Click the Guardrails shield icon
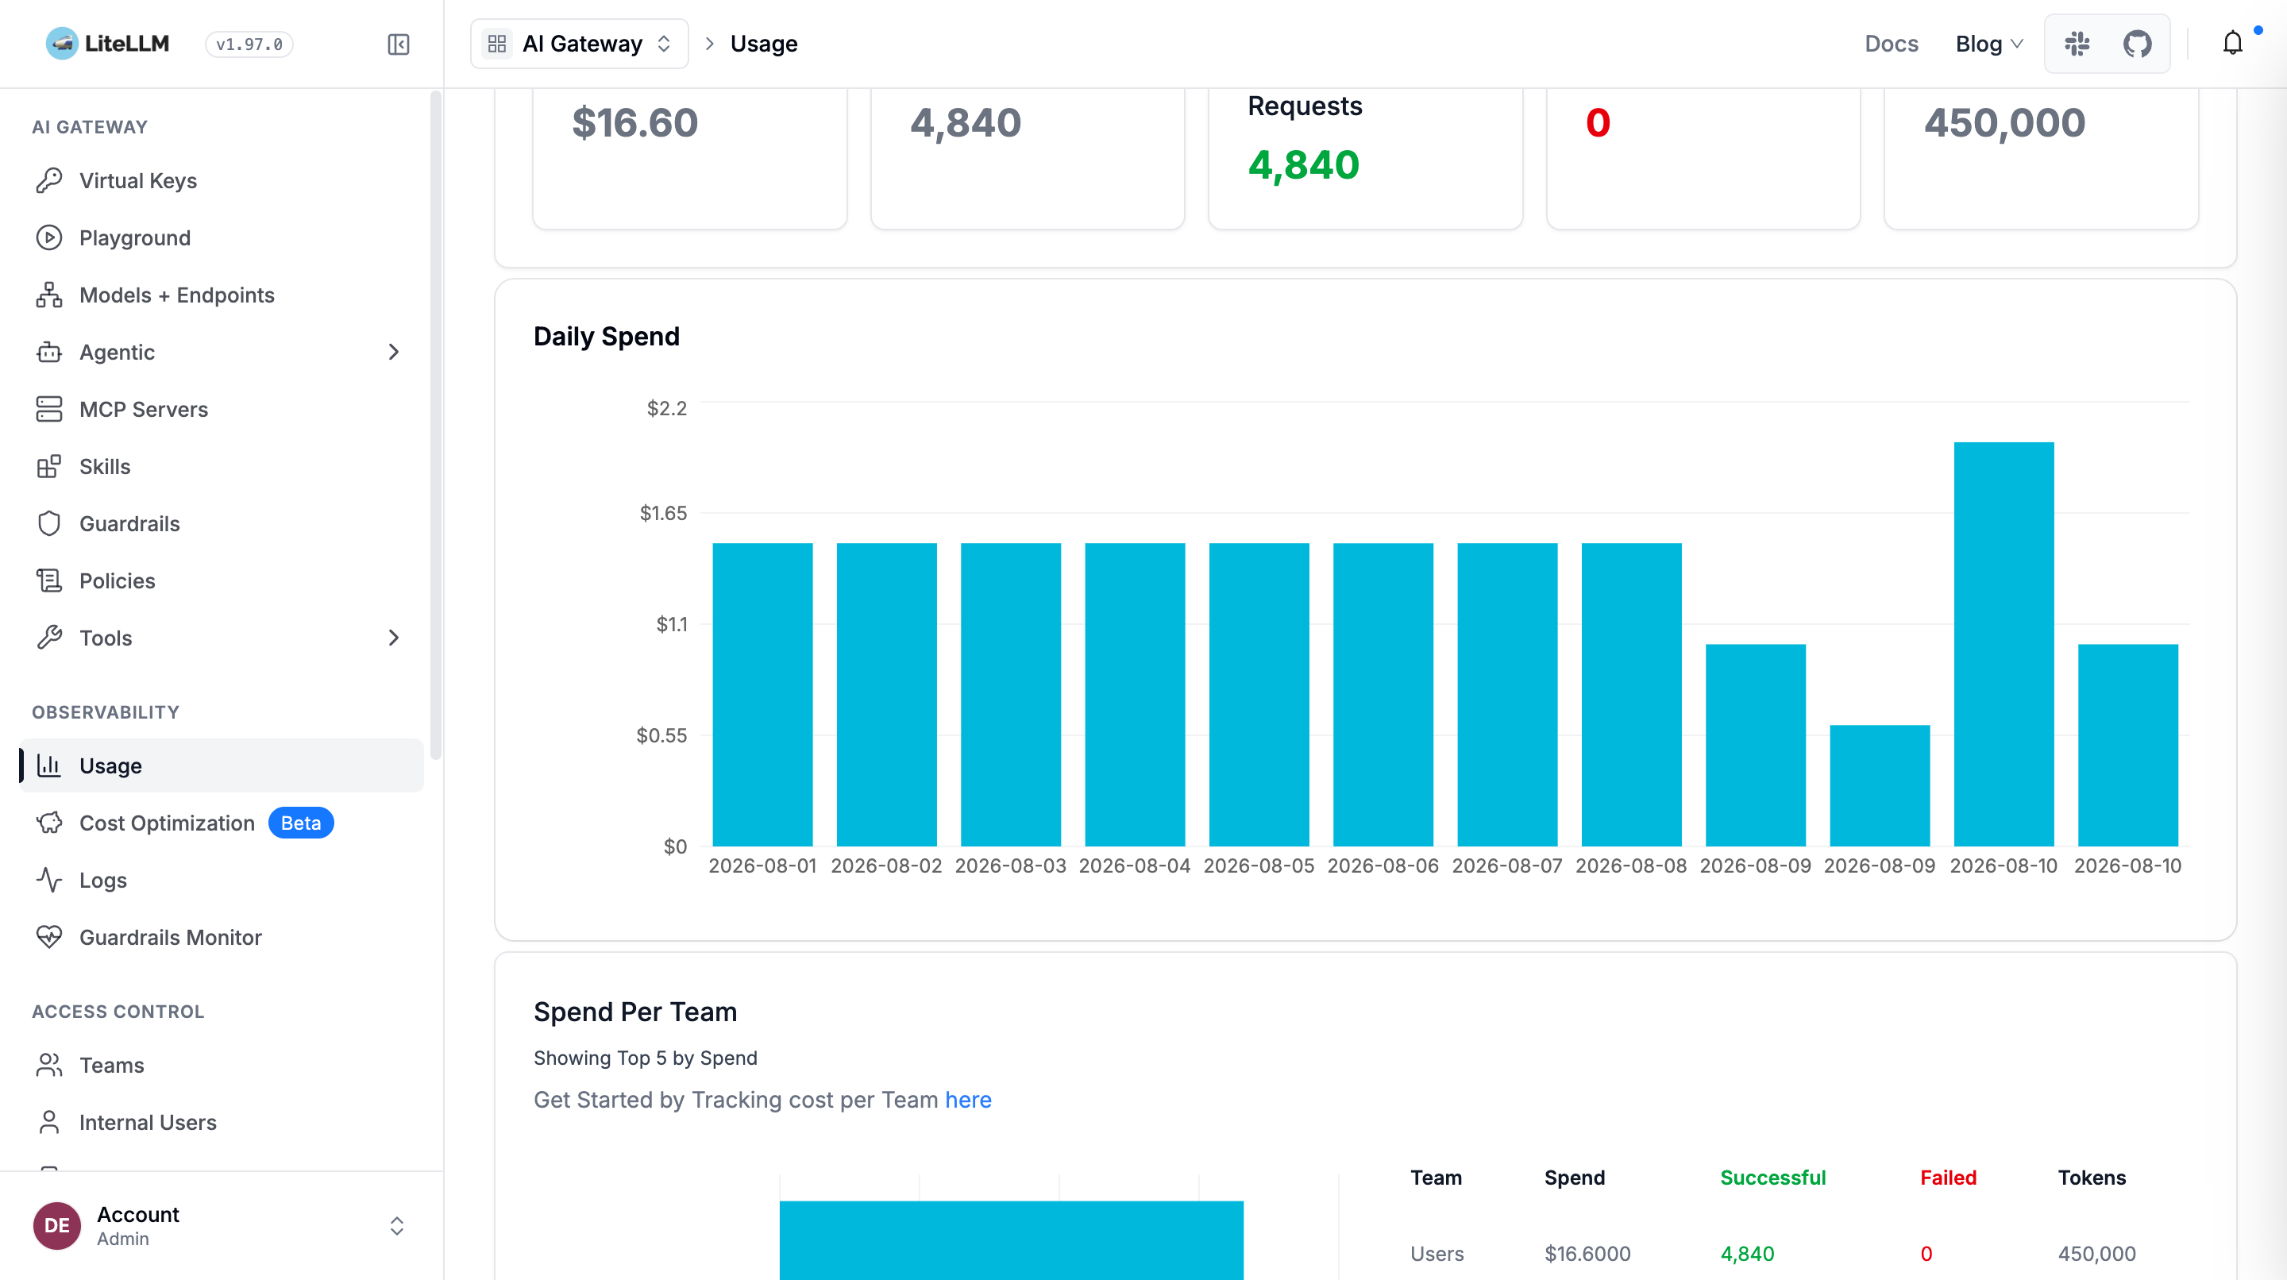This screenshot has height=1280, width=2287. [50, 524]
